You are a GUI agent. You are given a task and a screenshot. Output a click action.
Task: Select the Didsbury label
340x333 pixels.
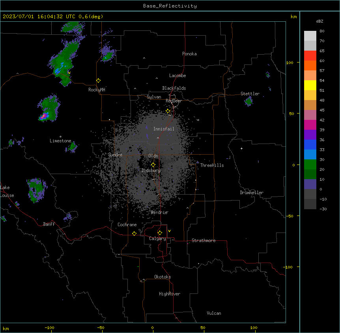click(151, 170)
